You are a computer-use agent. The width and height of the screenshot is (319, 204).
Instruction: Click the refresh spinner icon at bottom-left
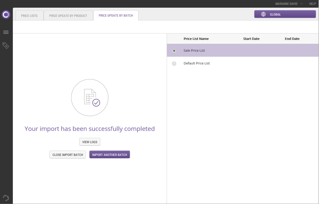(x=6, y=198)
